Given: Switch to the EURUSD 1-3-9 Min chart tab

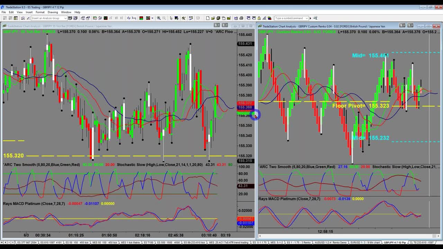Looking at the screenshot, I should click(x=365, y=242).
